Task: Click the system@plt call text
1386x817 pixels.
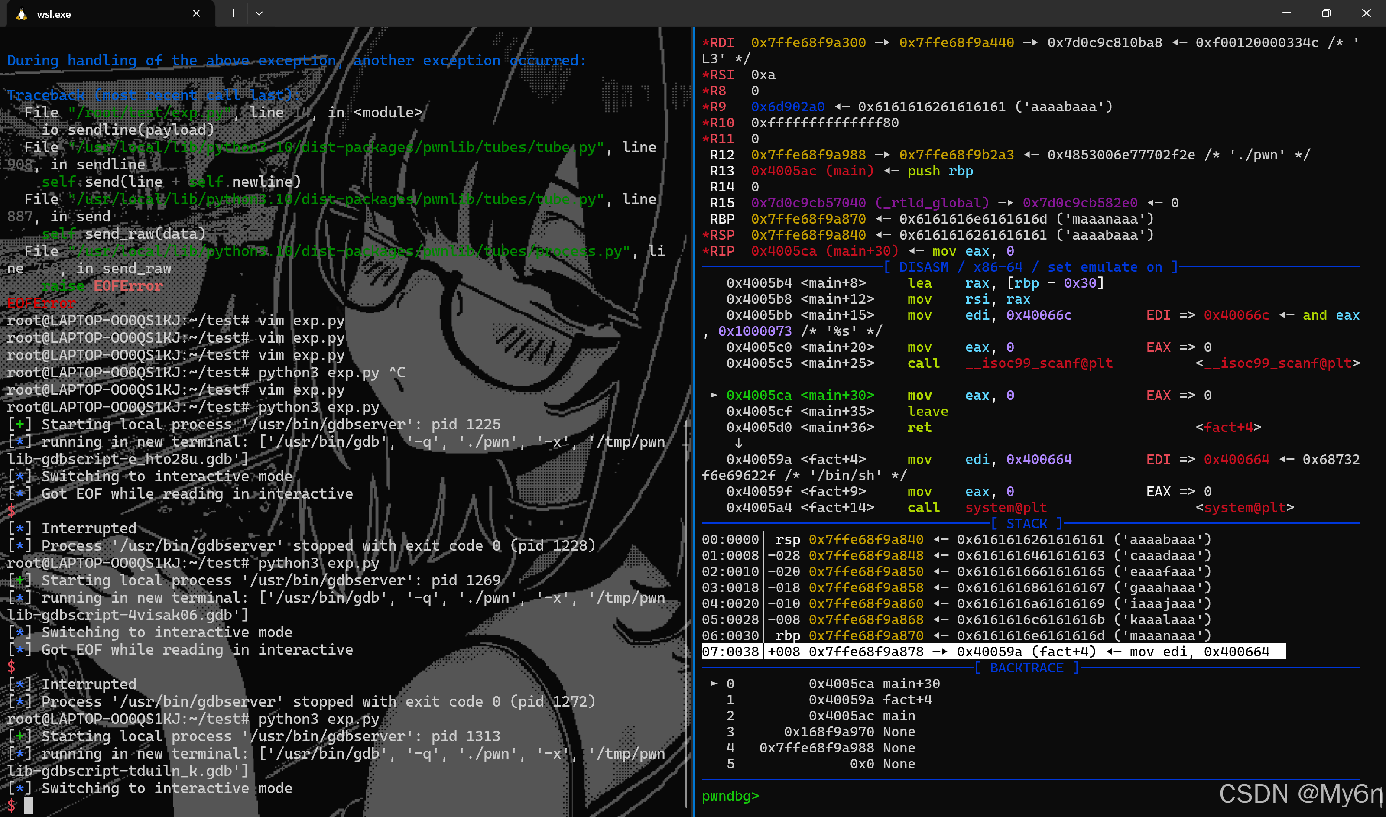Action: (x=1006, y=508)
